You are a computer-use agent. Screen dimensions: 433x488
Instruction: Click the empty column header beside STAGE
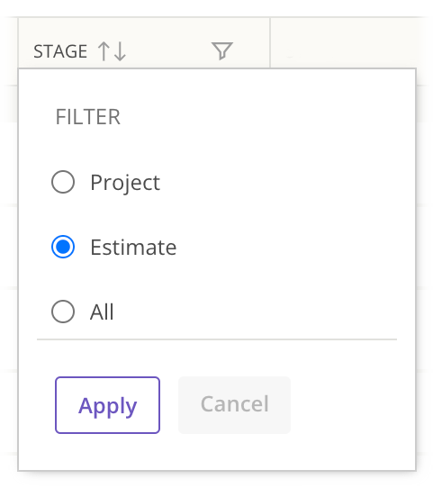(x=348, y=42)
